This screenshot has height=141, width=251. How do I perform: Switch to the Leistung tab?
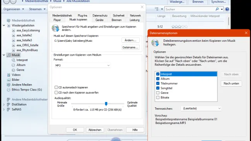(135, 20)
